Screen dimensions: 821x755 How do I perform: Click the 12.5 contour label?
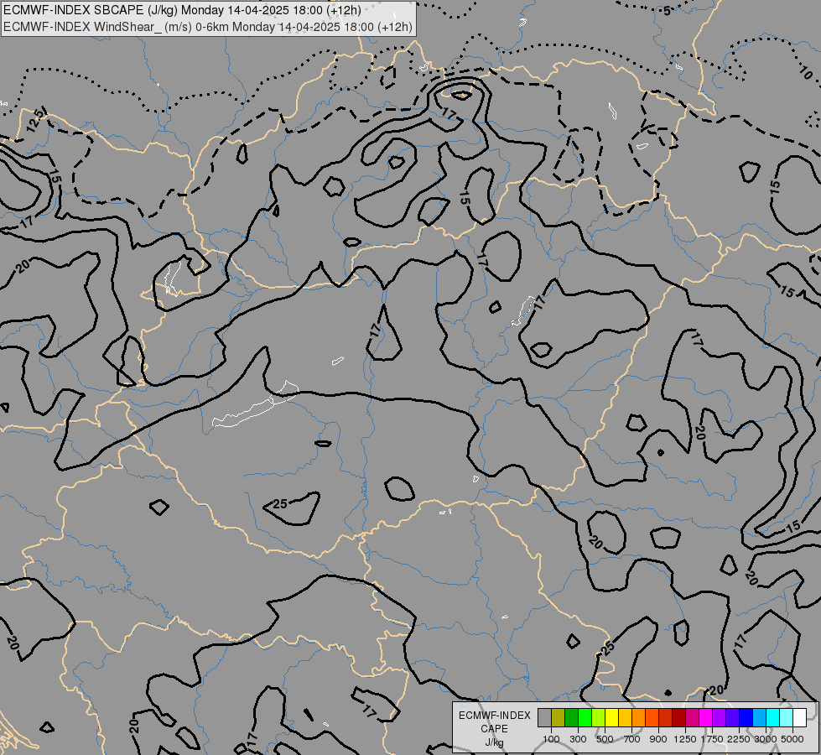pyautogui.click(x=35, y=121)
